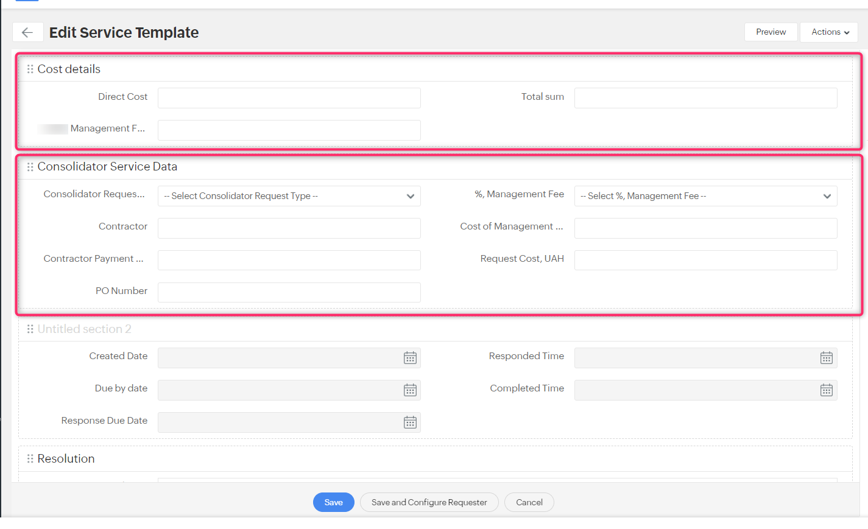Viewport: 868px width, 529px height.
Task: Cancel editing the service template
Action: (x=529, y=502)
